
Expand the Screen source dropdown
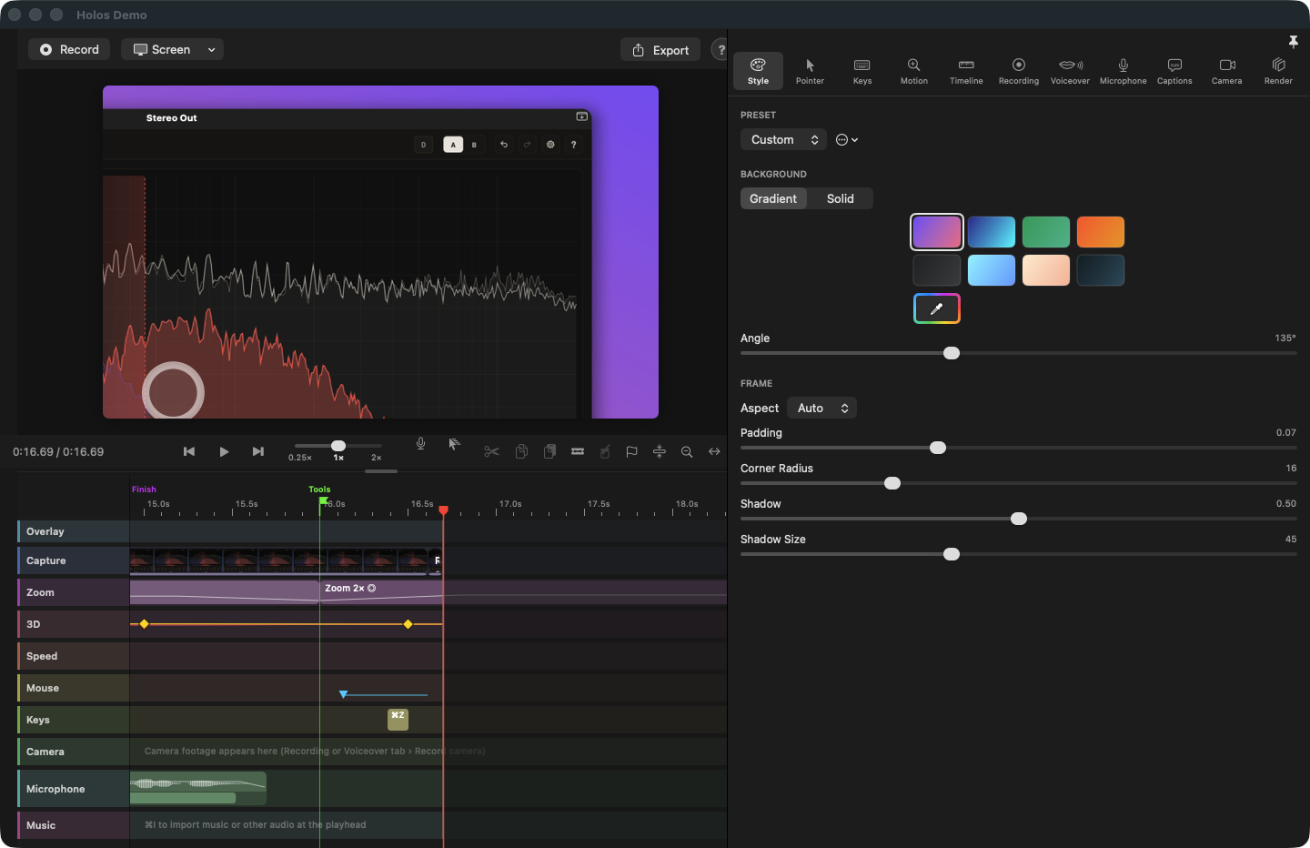coord(172,49)
